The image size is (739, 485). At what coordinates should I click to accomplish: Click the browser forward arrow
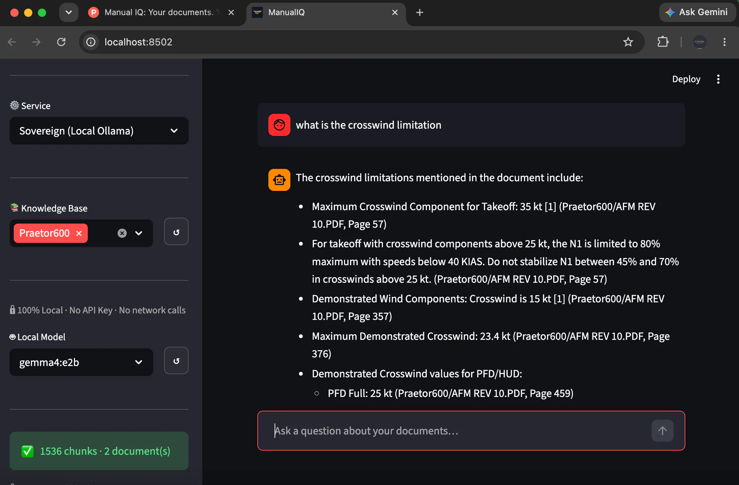coord(36,42)
